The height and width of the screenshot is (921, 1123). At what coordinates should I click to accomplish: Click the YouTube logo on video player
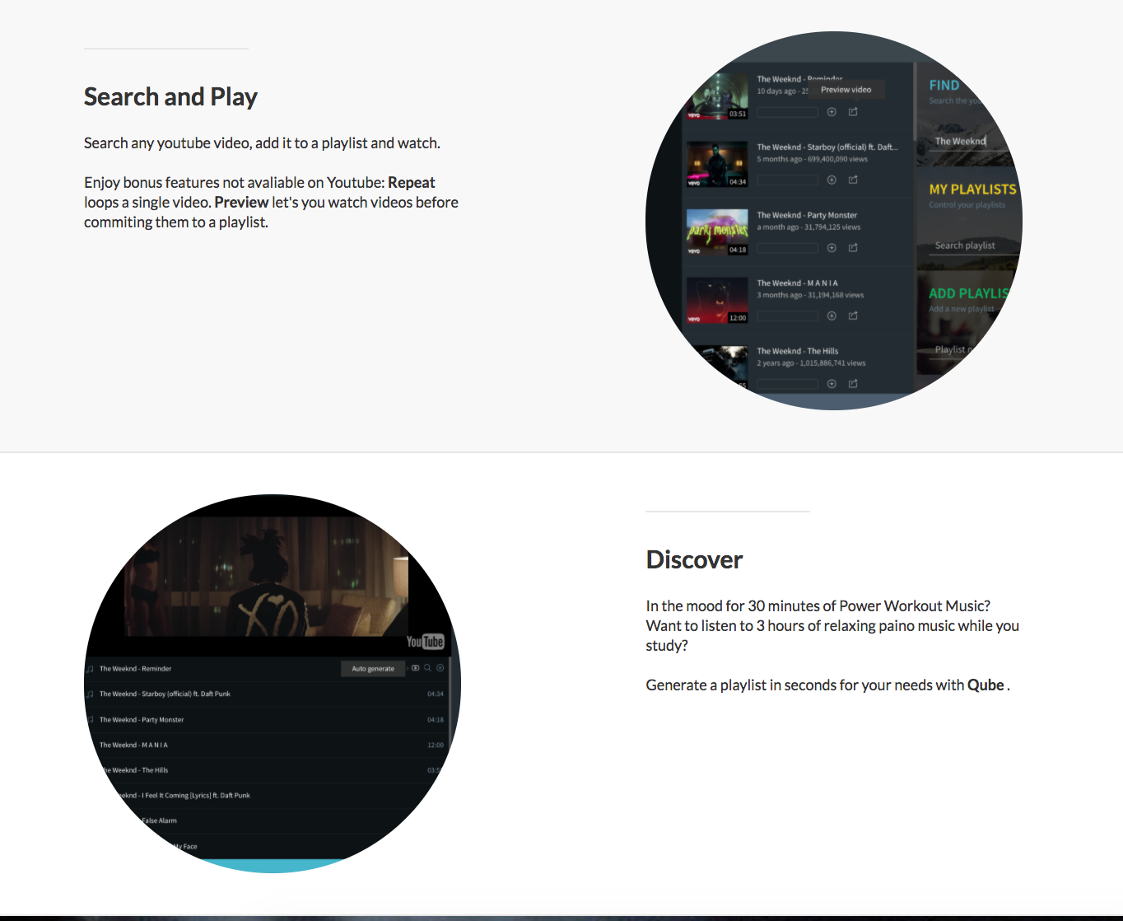coord(425,642)
